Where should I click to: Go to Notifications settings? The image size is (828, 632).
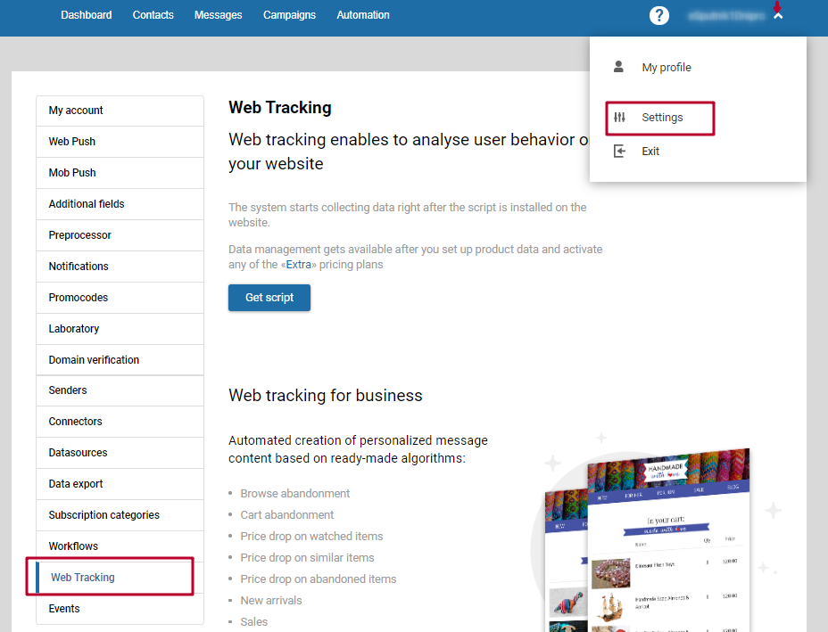(x=120, y=267)
